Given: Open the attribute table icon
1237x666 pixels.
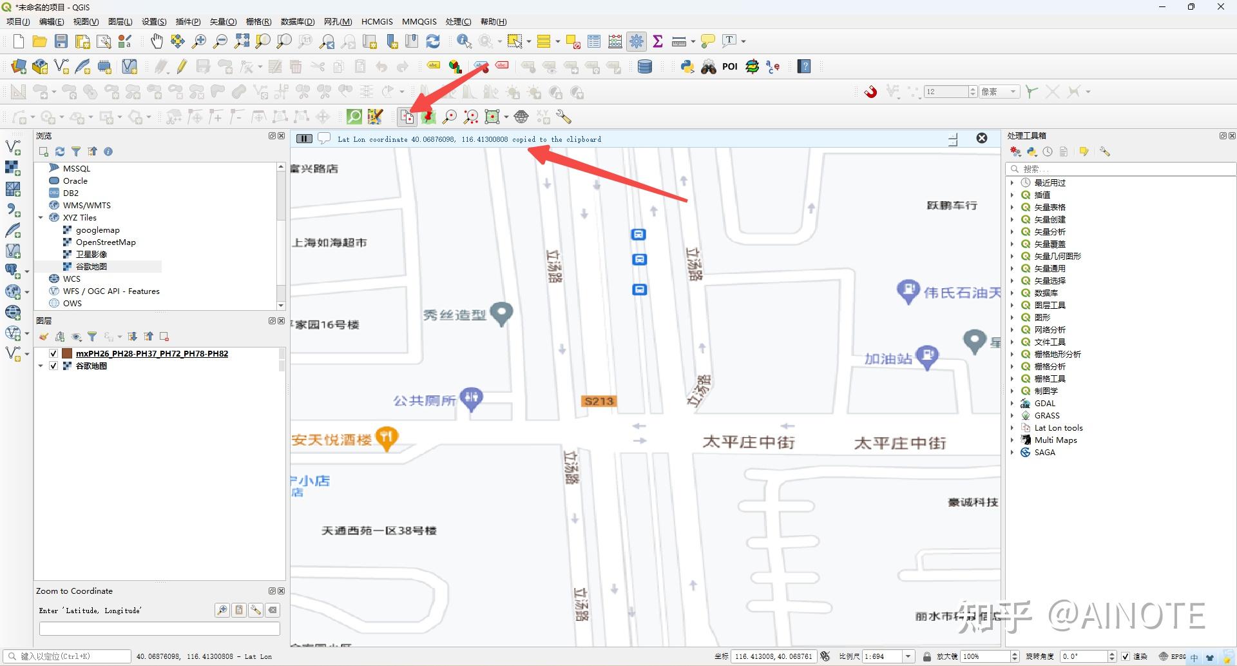Looking at the screenshot, I should pyautogui.click(x=594, y=41).
